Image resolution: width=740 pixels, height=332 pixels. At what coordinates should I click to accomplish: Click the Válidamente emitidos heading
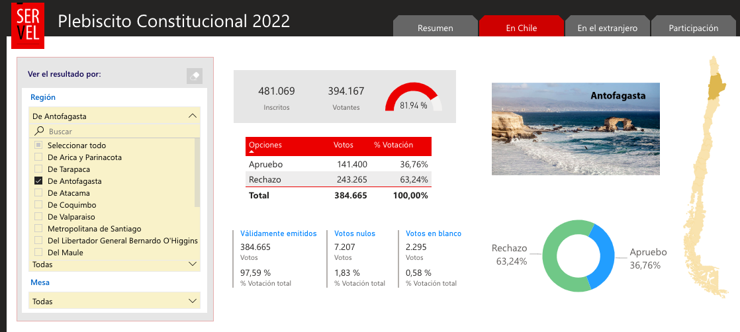[279, 233]
